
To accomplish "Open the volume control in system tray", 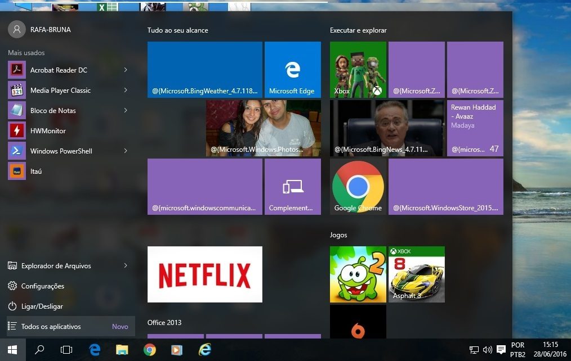I will point(487,350).
